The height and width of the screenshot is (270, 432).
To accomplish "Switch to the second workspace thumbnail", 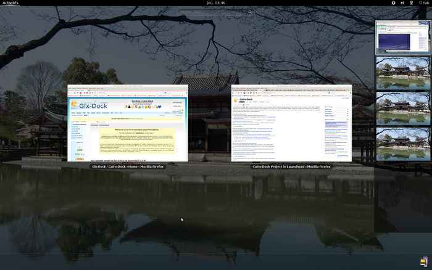I will pyautogui.click(x=403, y=74).
